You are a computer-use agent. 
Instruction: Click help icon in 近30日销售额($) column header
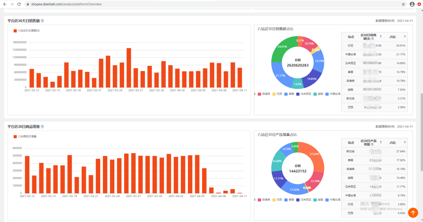[x=372, y=39]
